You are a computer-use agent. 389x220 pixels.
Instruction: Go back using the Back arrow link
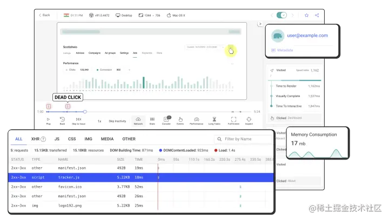coord(44,15)
